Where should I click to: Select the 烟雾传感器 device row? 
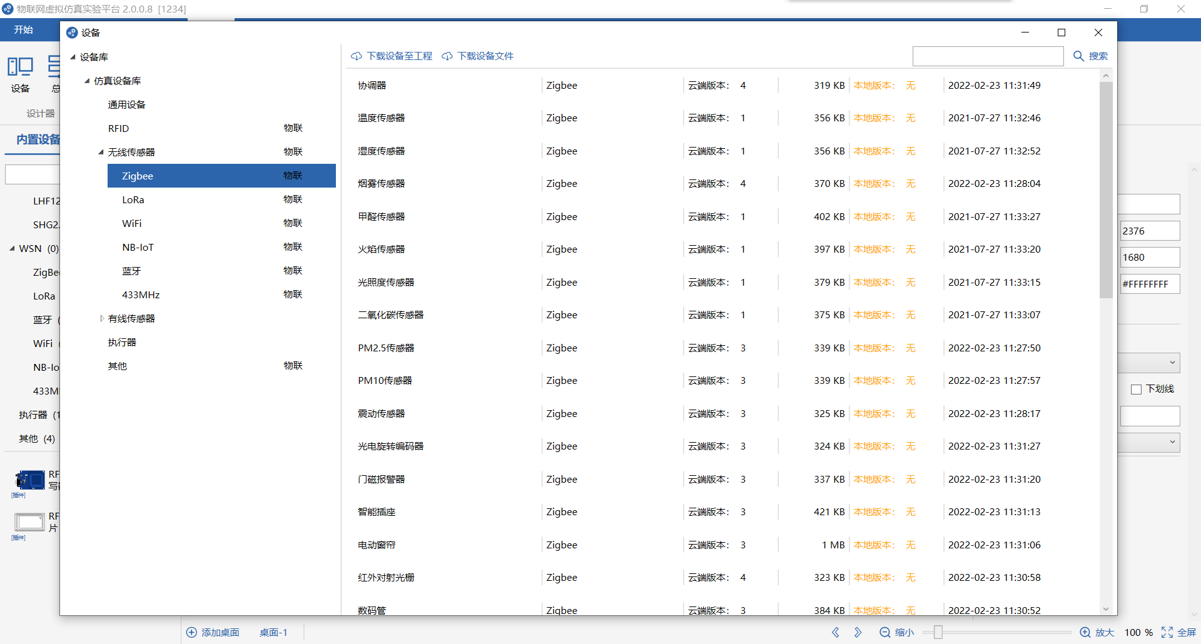722,184
